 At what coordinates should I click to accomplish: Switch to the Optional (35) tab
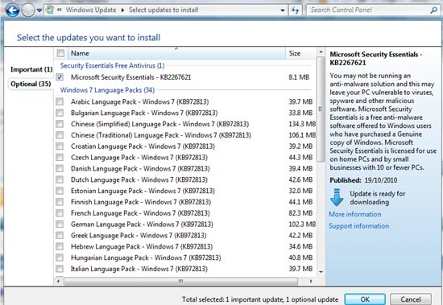pyautogui.click(x=31, y=84)
